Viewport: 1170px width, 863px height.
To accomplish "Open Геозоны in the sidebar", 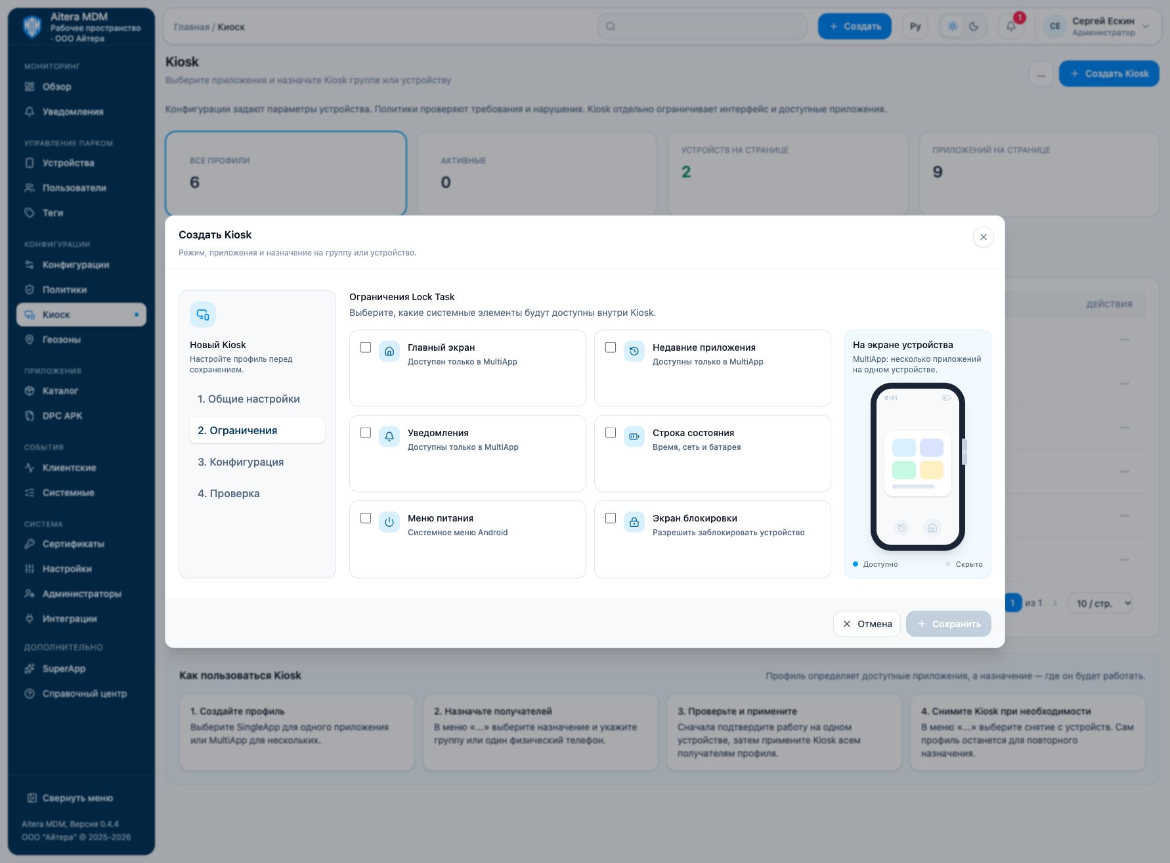I will [81, 340].
